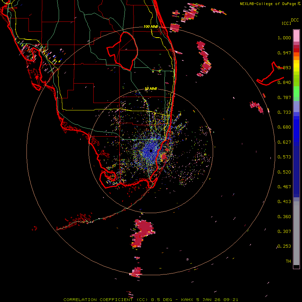Click the KAMX station identifier in caption
302x302 pixels.
[187, 300]
